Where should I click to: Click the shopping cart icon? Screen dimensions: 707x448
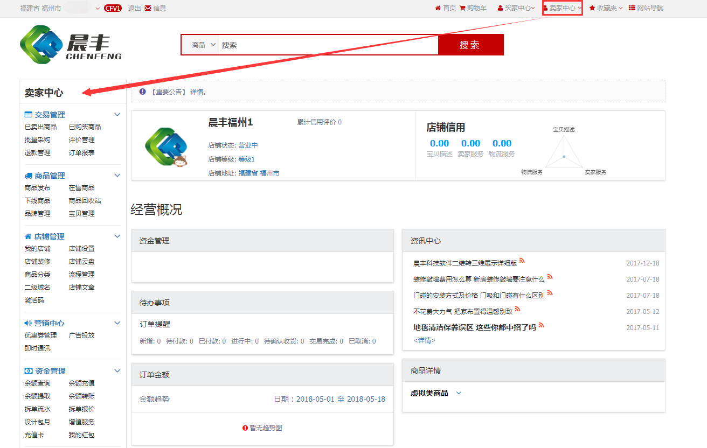coord(462,8)
